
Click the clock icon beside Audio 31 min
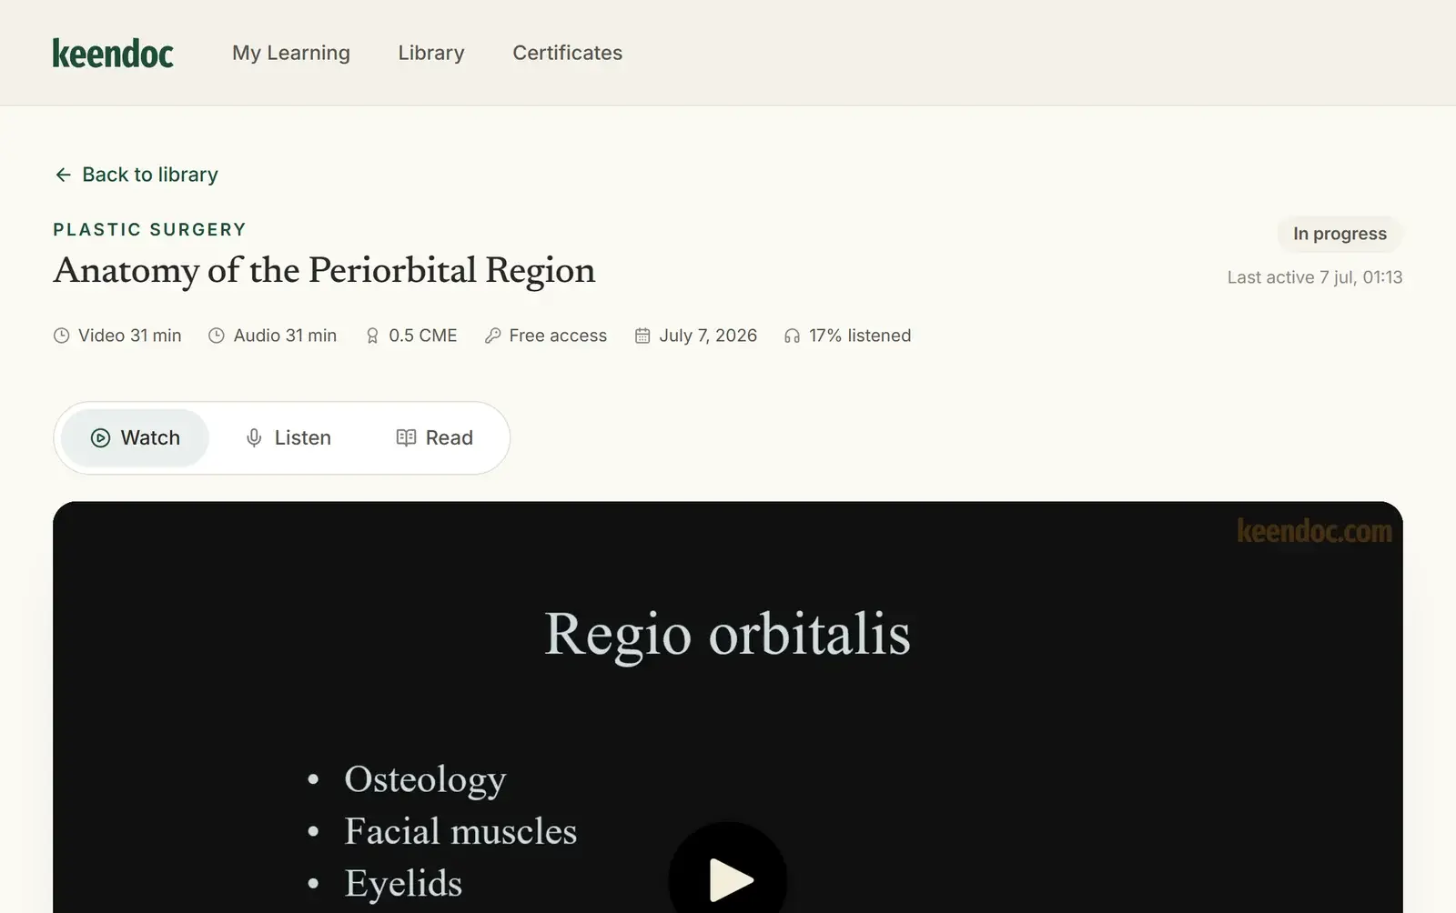217,336
